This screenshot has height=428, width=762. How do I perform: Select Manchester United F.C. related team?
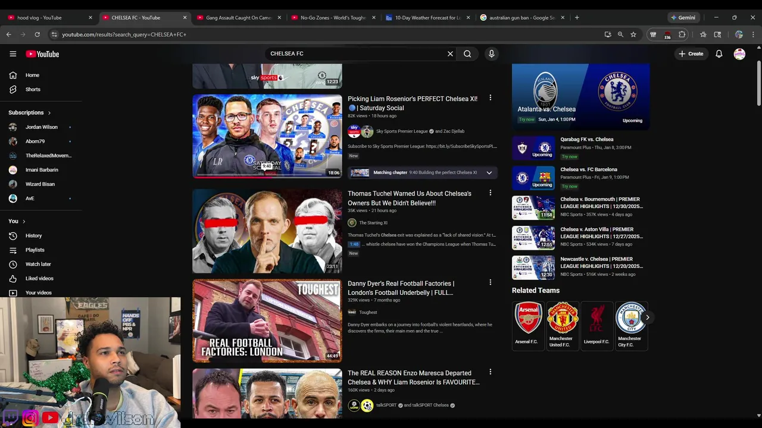coord(563,325)
